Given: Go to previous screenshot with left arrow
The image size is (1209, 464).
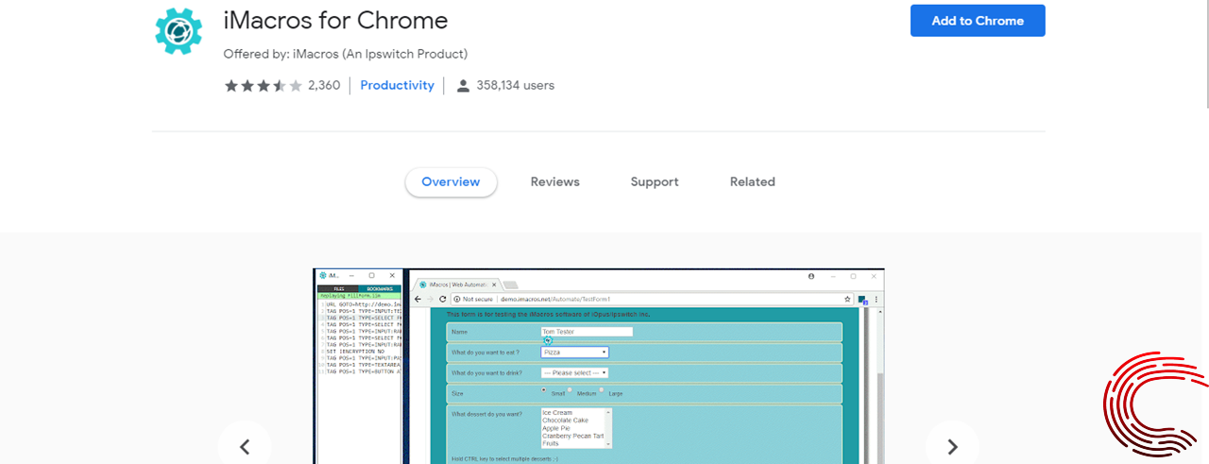Looking at the screenshot, I should pyautogui.click(x=245, y=447).
